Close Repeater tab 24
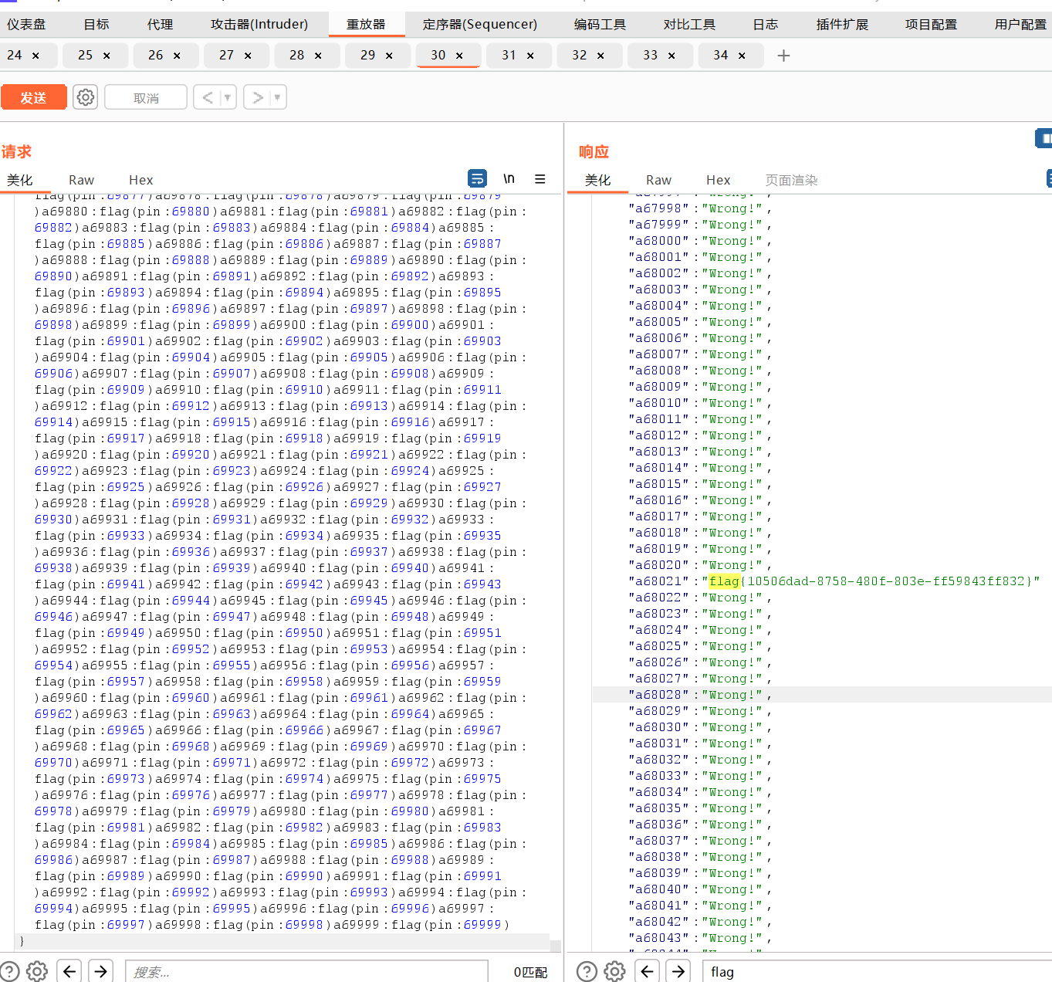This screenshot has width=1052, height=982. (x=36, y=56)
